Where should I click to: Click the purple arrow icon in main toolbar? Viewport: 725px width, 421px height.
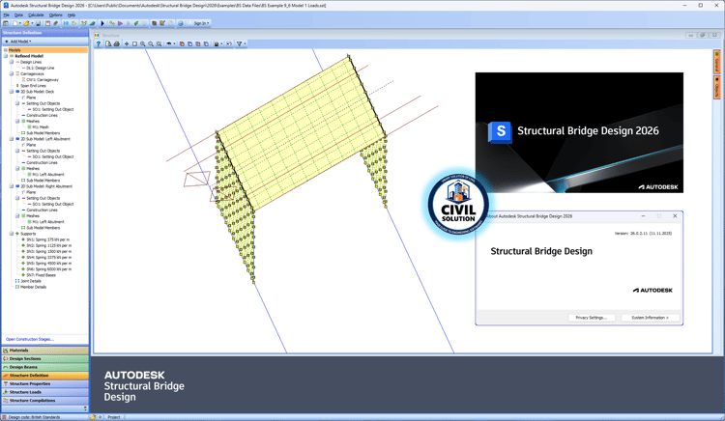(x=120, y=23)
